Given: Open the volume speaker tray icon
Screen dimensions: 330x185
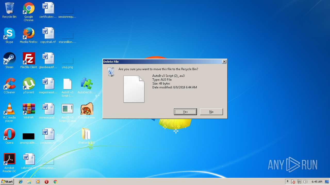Looking at the screenshot, I should click(306, 182).
